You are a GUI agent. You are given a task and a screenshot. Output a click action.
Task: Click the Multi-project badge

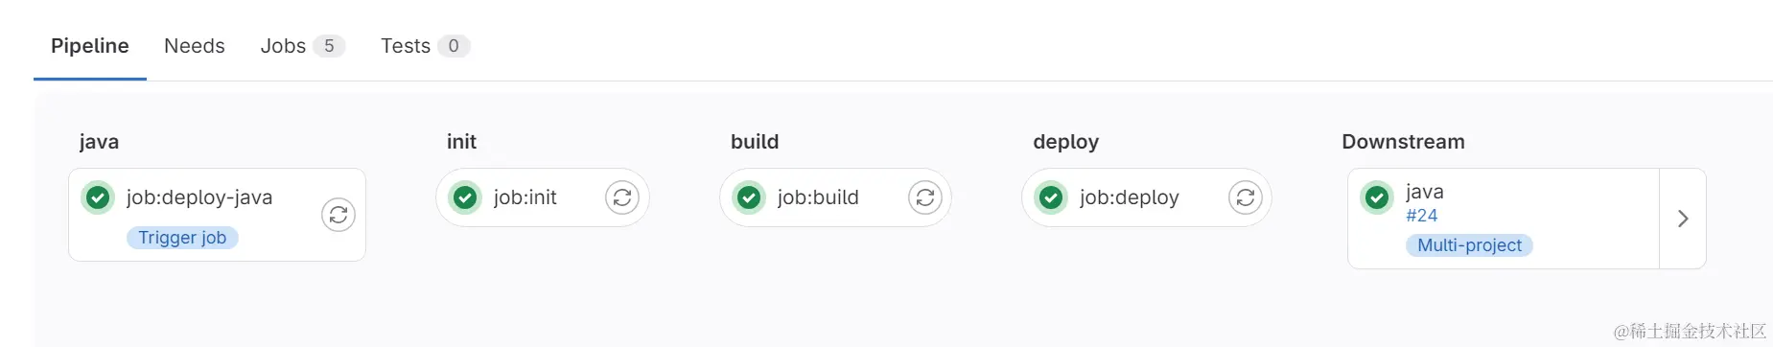coord(1469,245)
